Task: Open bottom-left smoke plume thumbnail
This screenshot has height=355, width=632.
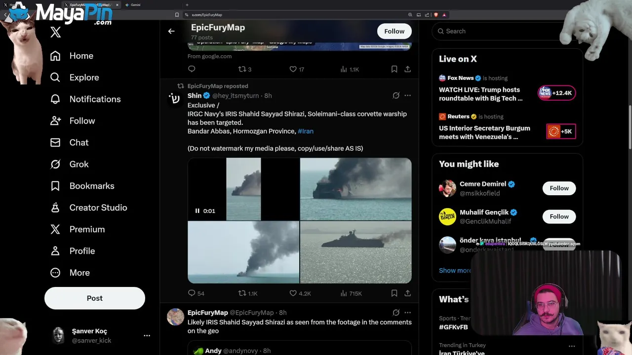Action: pyautogui.click(x=243, y=252)
